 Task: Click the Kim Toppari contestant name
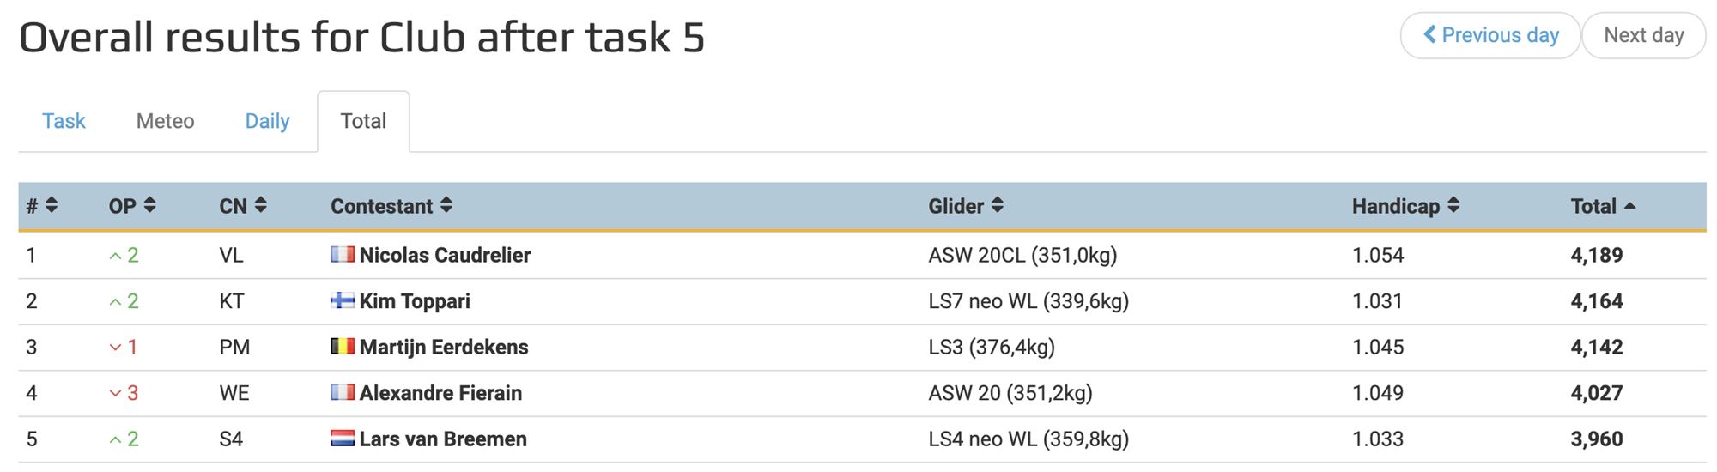point(415,301)
